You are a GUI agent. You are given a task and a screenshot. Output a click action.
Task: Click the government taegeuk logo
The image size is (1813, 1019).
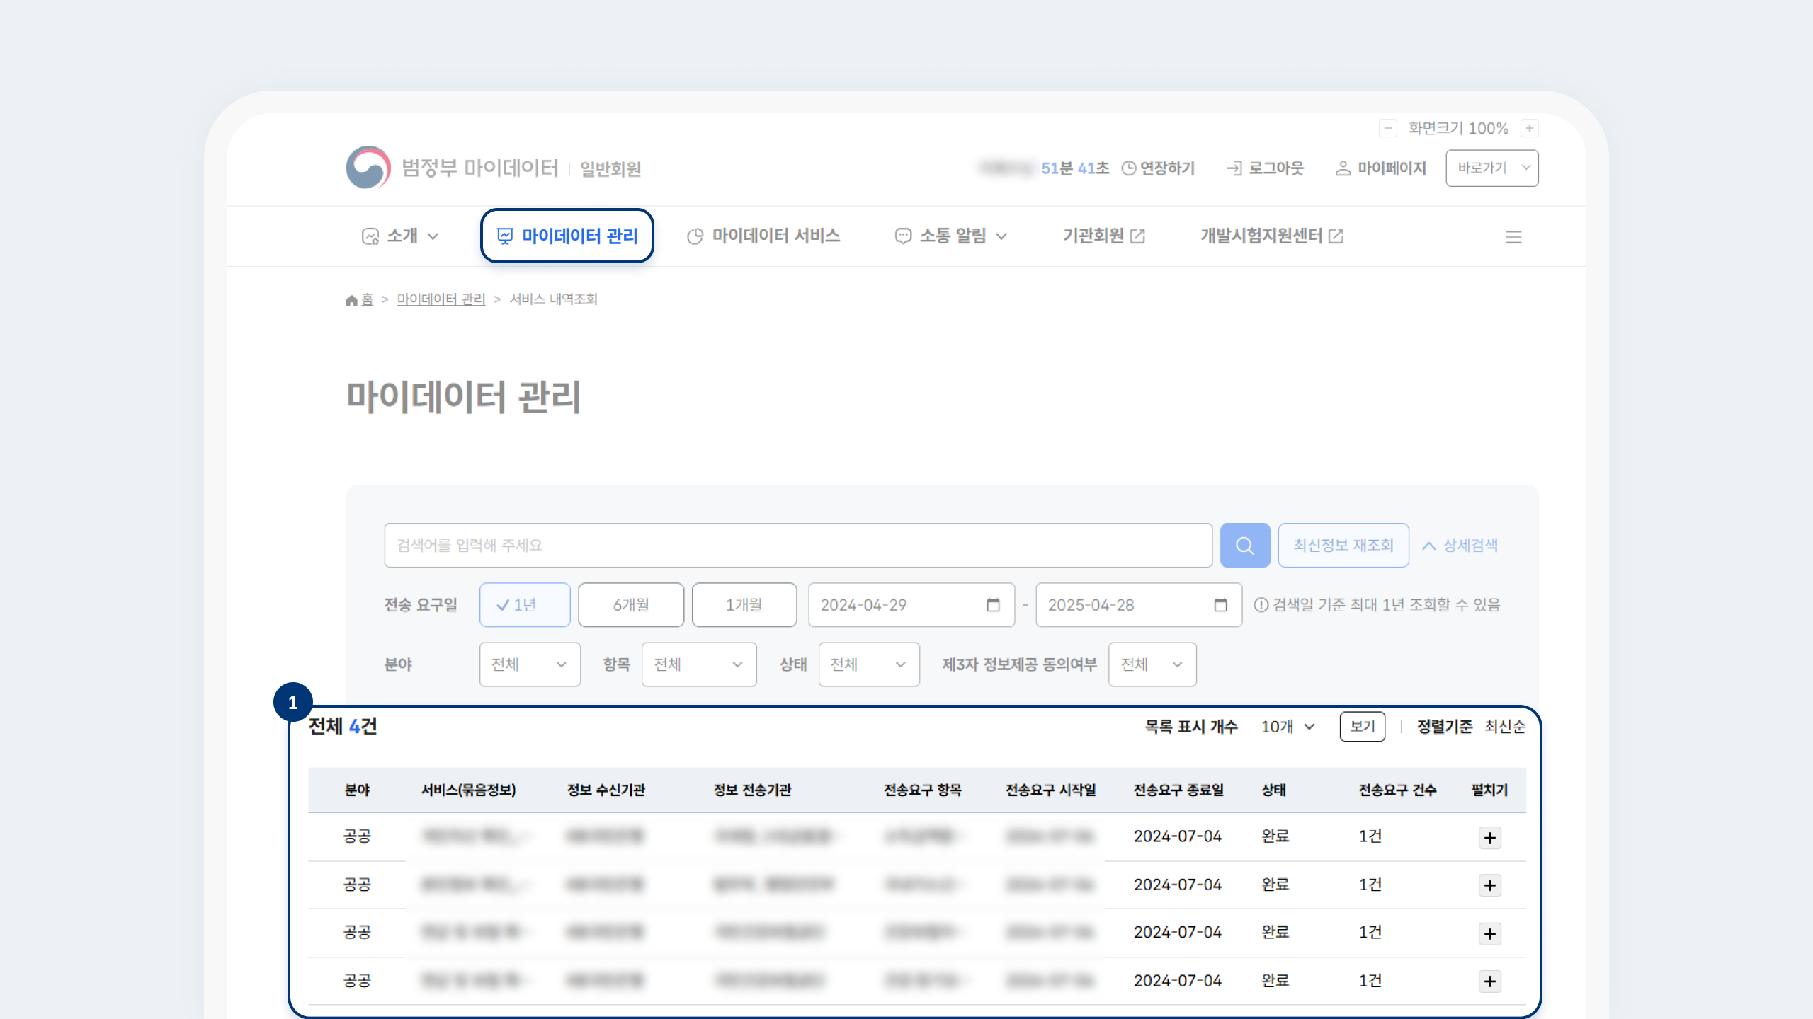[368, 168]
